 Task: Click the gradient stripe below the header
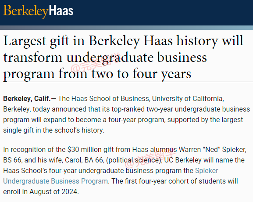pos(126,28)
